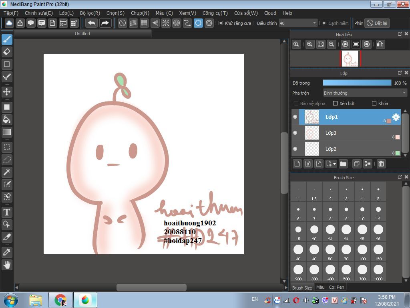The width and height of the screenshot is (410, 308).
Task: Enable the Xén bớt checkbox
Action: [x=336, y=103]
